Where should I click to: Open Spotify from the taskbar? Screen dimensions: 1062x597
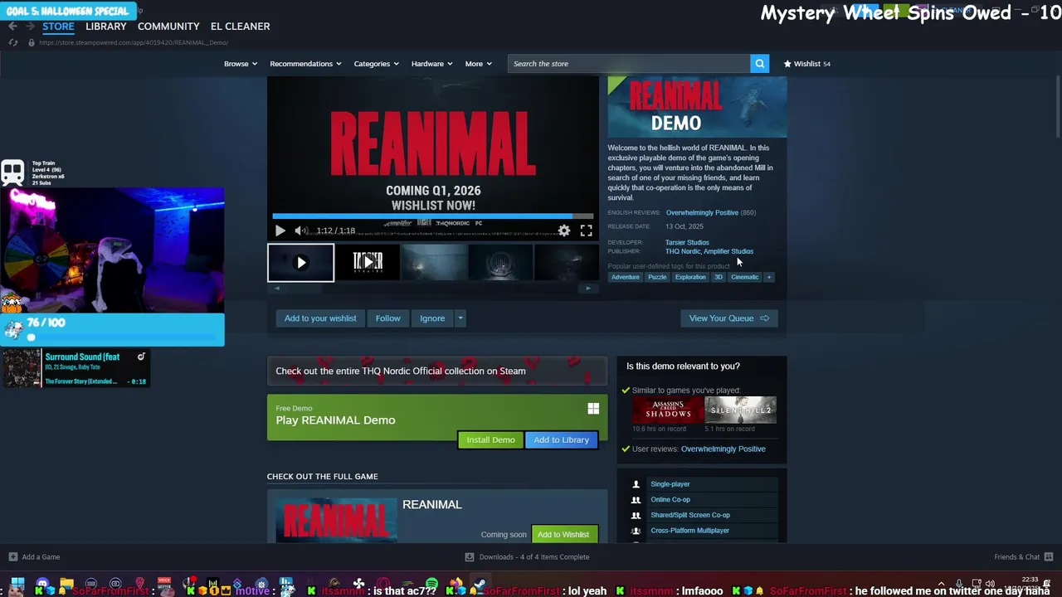431,584
